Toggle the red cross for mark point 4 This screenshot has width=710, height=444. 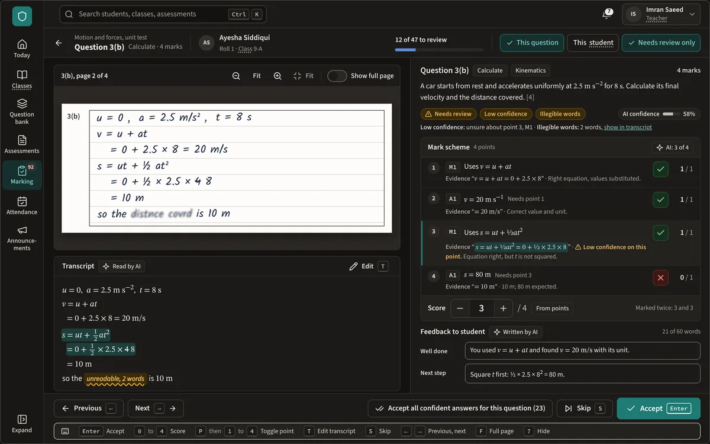661,277
